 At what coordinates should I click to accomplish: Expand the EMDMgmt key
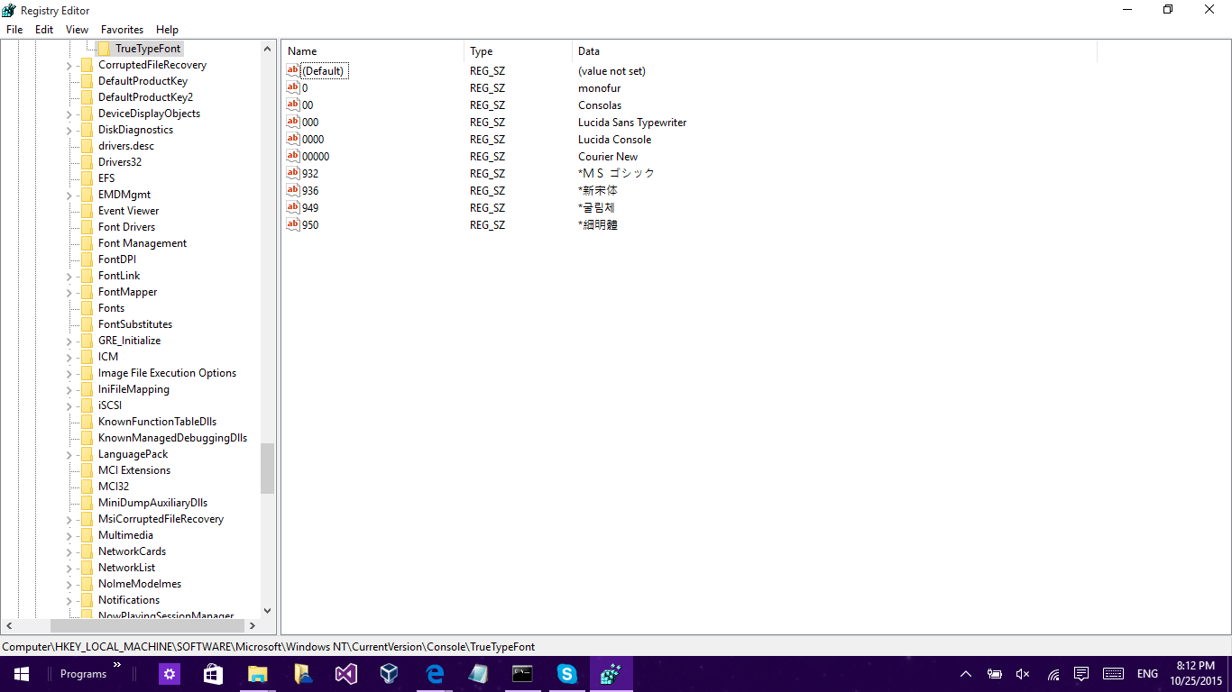[69, 196]
